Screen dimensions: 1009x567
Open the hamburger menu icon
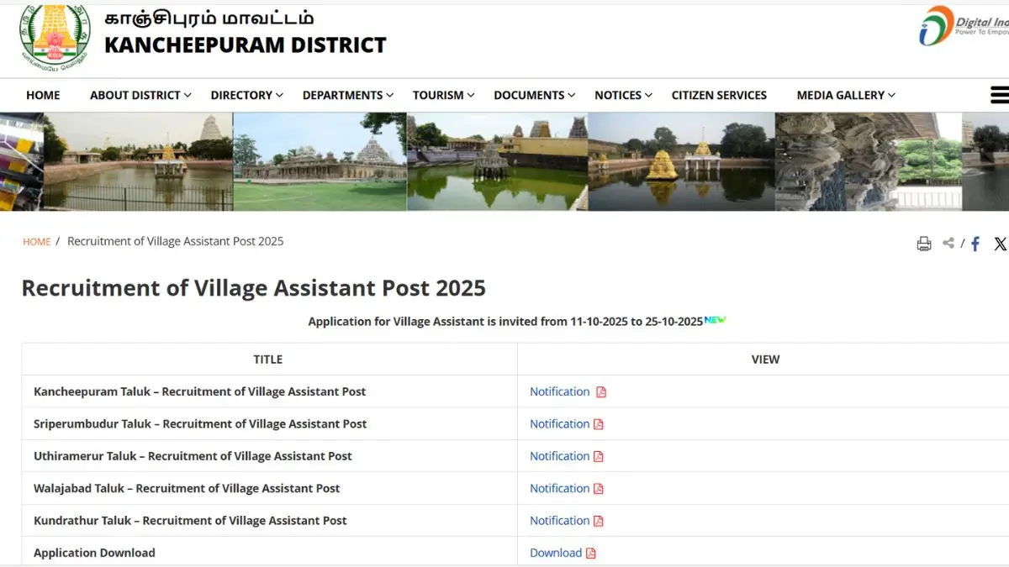[x=999, y=95]
